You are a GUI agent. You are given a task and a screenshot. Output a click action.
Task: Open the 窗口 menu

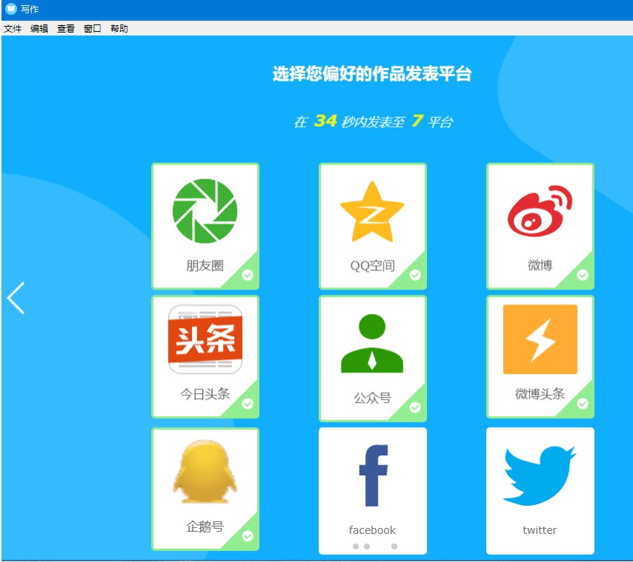pyautogui.click(x=92, y=29)
